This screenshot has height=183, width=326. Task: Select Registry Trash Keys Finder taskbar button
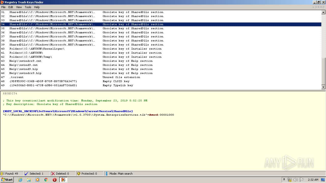(63, 180)
